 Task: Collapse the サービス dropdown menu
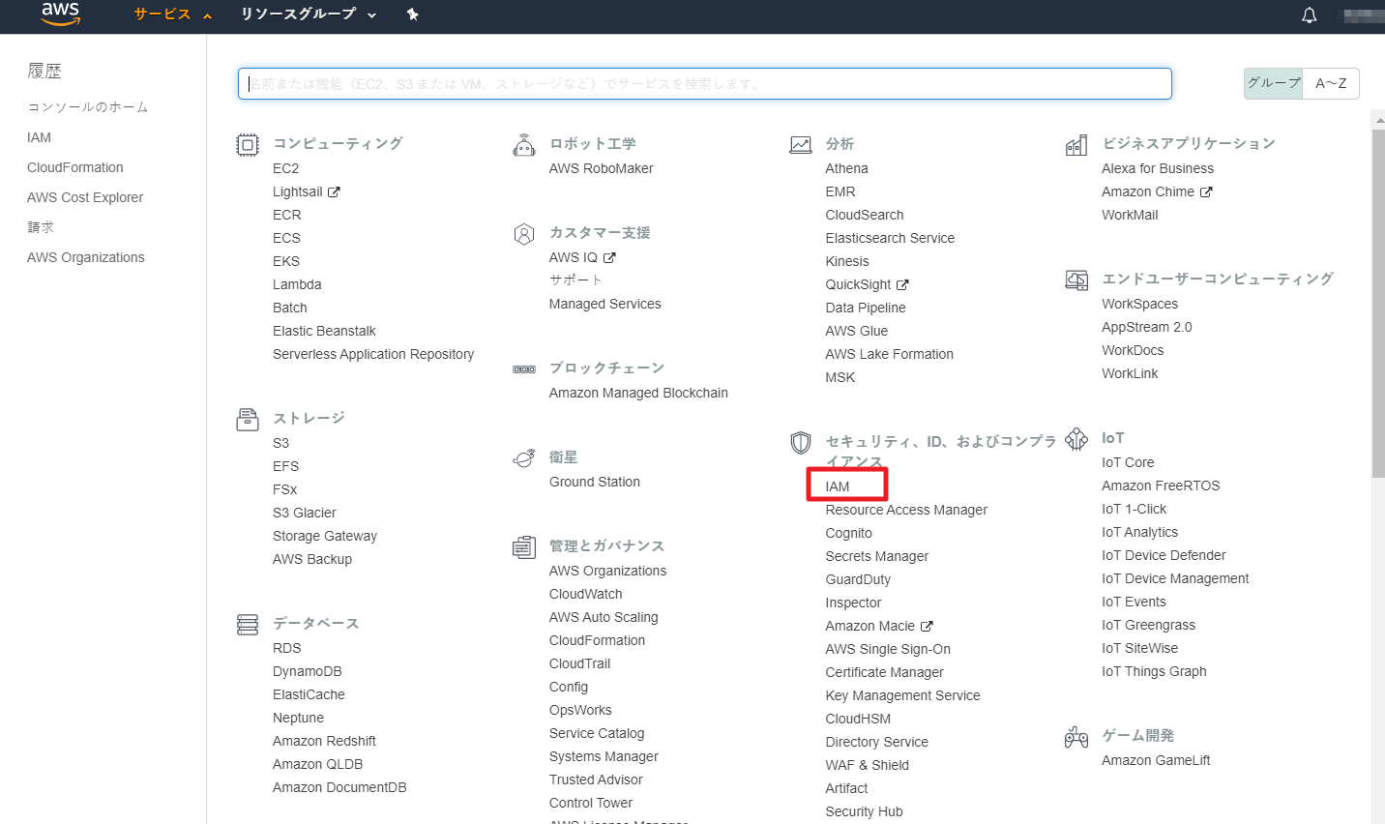[172, 15]
